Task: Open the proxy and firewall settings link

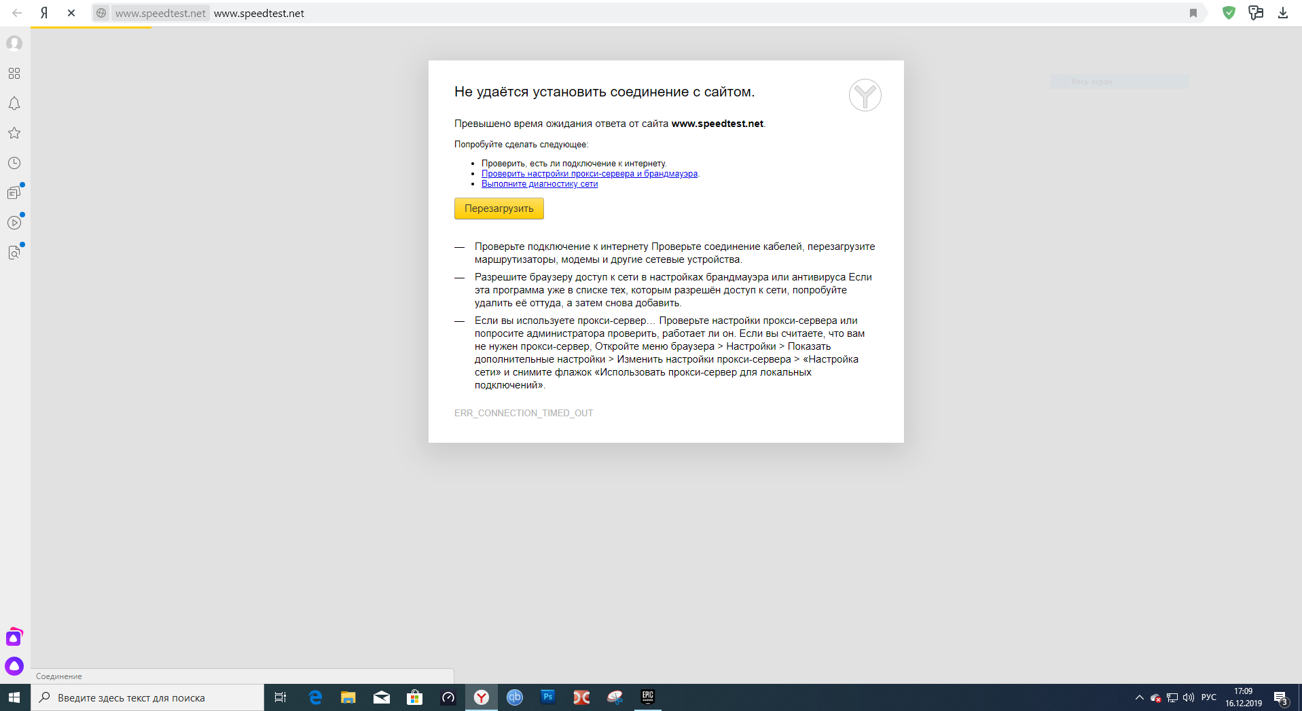Action: point(590,174)
